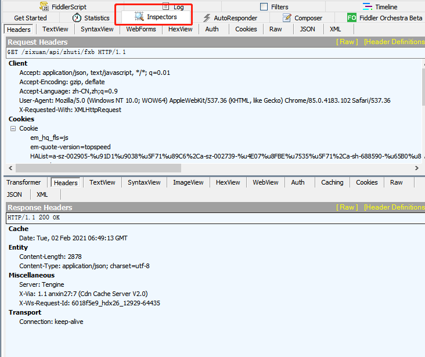Select request TextView tab
The width and height of the screenshot is (425, 357).
[x=55, y=29]
